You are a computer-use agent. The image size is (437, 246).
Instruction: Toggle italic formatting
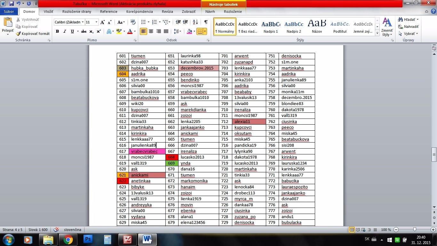coord(65,31)
